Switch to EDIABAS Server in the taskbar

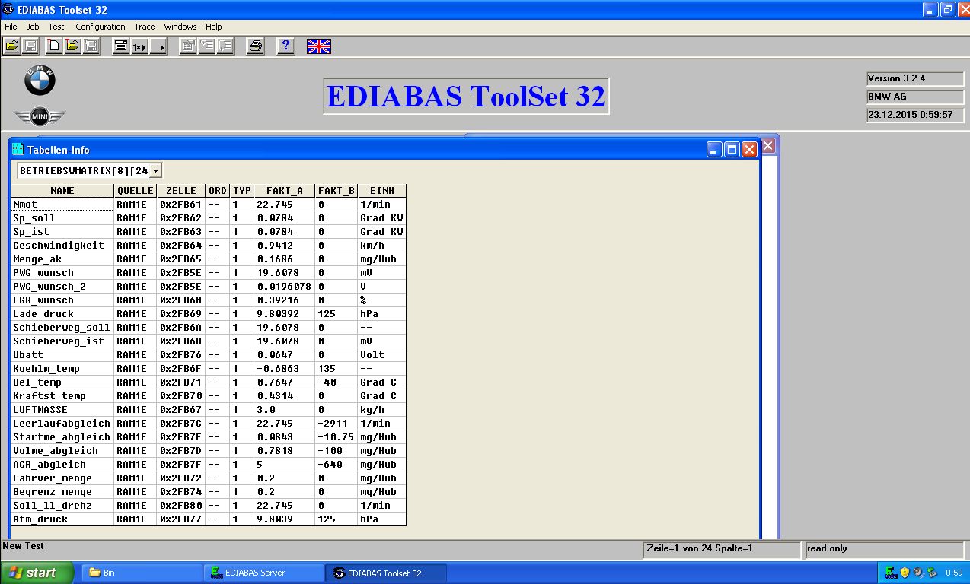[x=263, y=573]
